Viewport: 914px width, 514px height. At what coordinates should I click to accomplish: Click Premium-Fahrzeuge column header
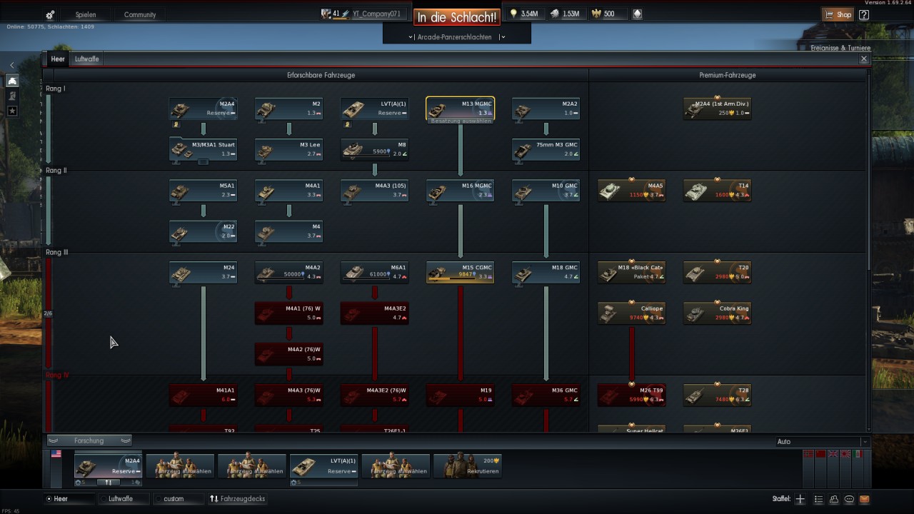click(727, 75)
